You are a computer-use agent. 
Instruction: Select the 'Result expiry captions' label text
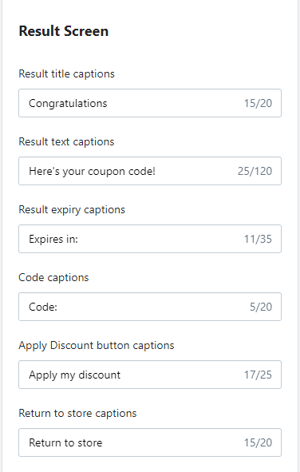pyautogui.click(x=72, y=210)
